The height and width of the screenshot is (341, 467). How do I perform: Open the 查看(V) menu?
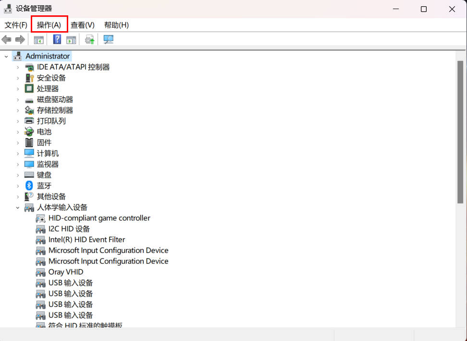pyautogui.click(x=83, y=25)
